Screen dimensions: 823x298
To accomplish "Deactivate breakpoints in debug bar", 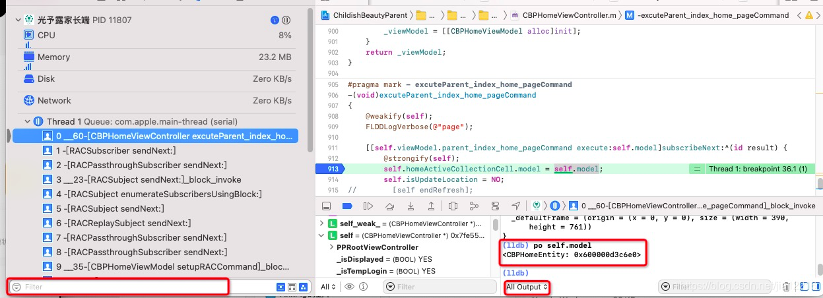I will click(348, 206).
